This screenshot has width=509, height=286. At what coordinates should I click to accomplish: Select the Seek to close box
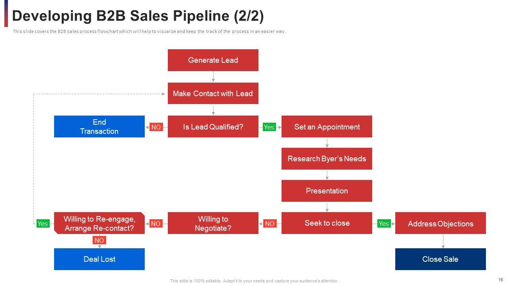pos(326,223)
